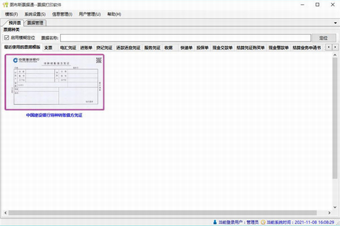Click the left arrow of category tab strip
The image size is (340, 226).
point(329,47)
